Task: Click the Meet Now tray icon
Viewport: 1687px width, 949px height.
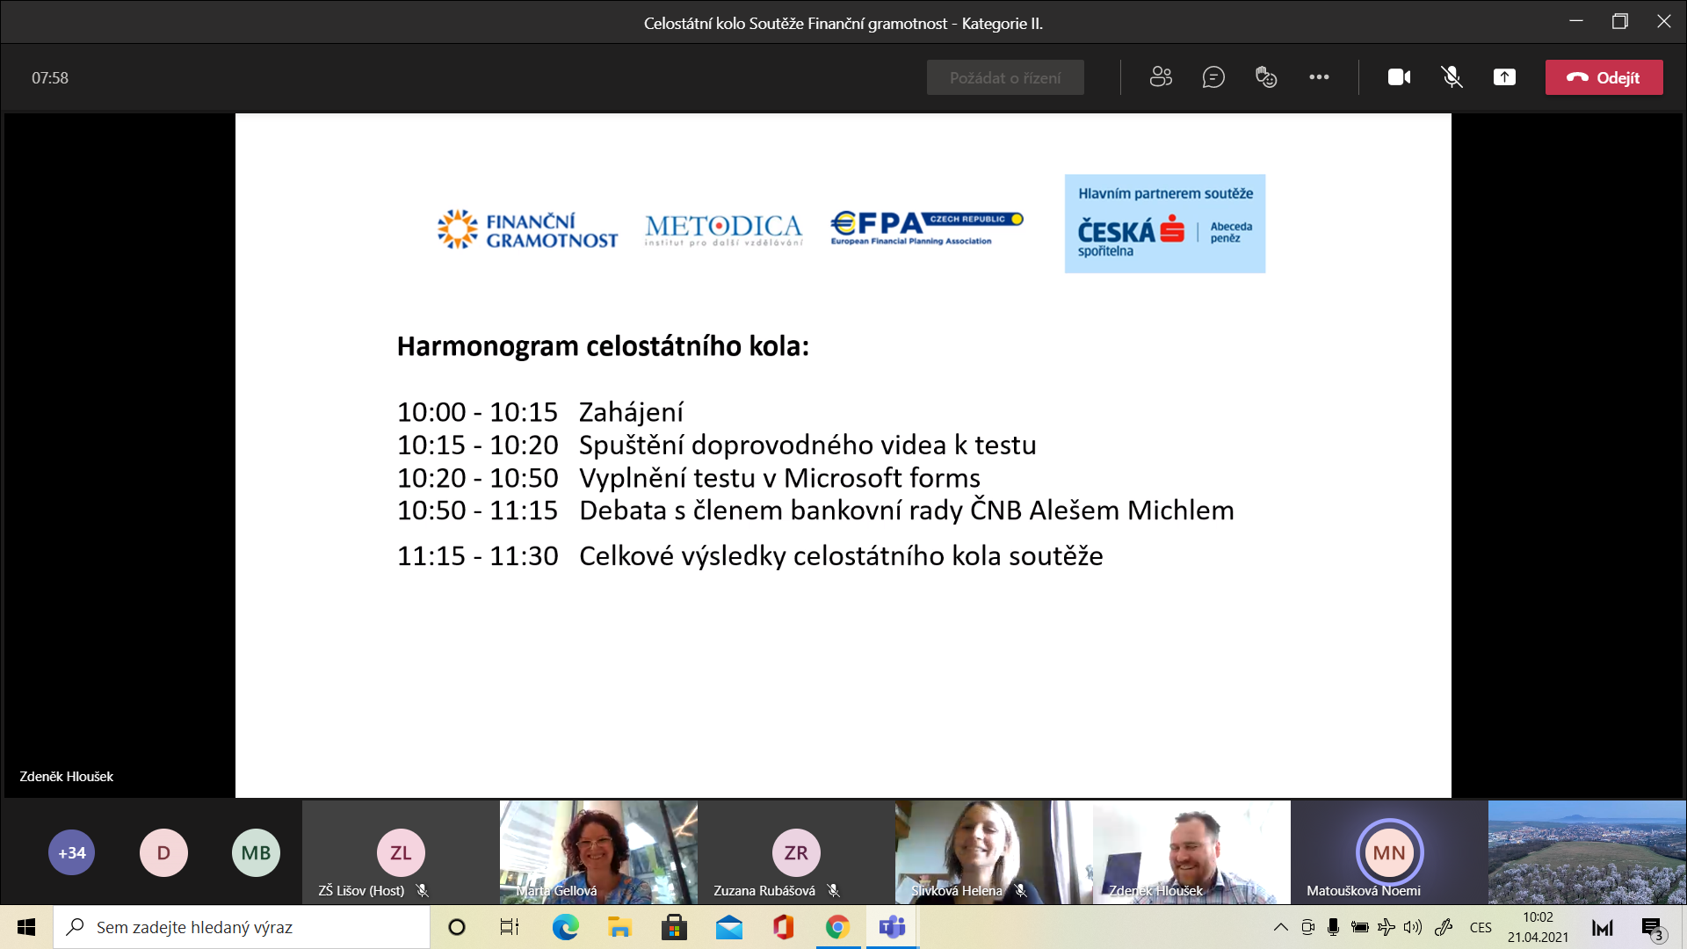Action: coord(1307,927)
